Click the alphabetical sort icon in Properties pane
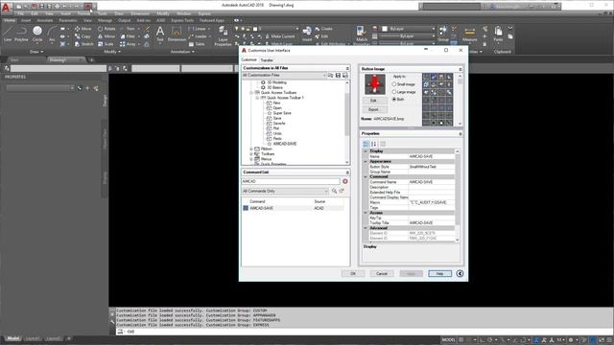 (x=373, y=144)
